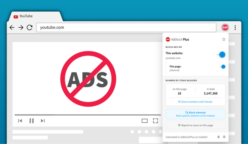This screenshot has height=144, width=248.
Task: Open the ABP extension icon in toolbar
Action: [225, 27]
